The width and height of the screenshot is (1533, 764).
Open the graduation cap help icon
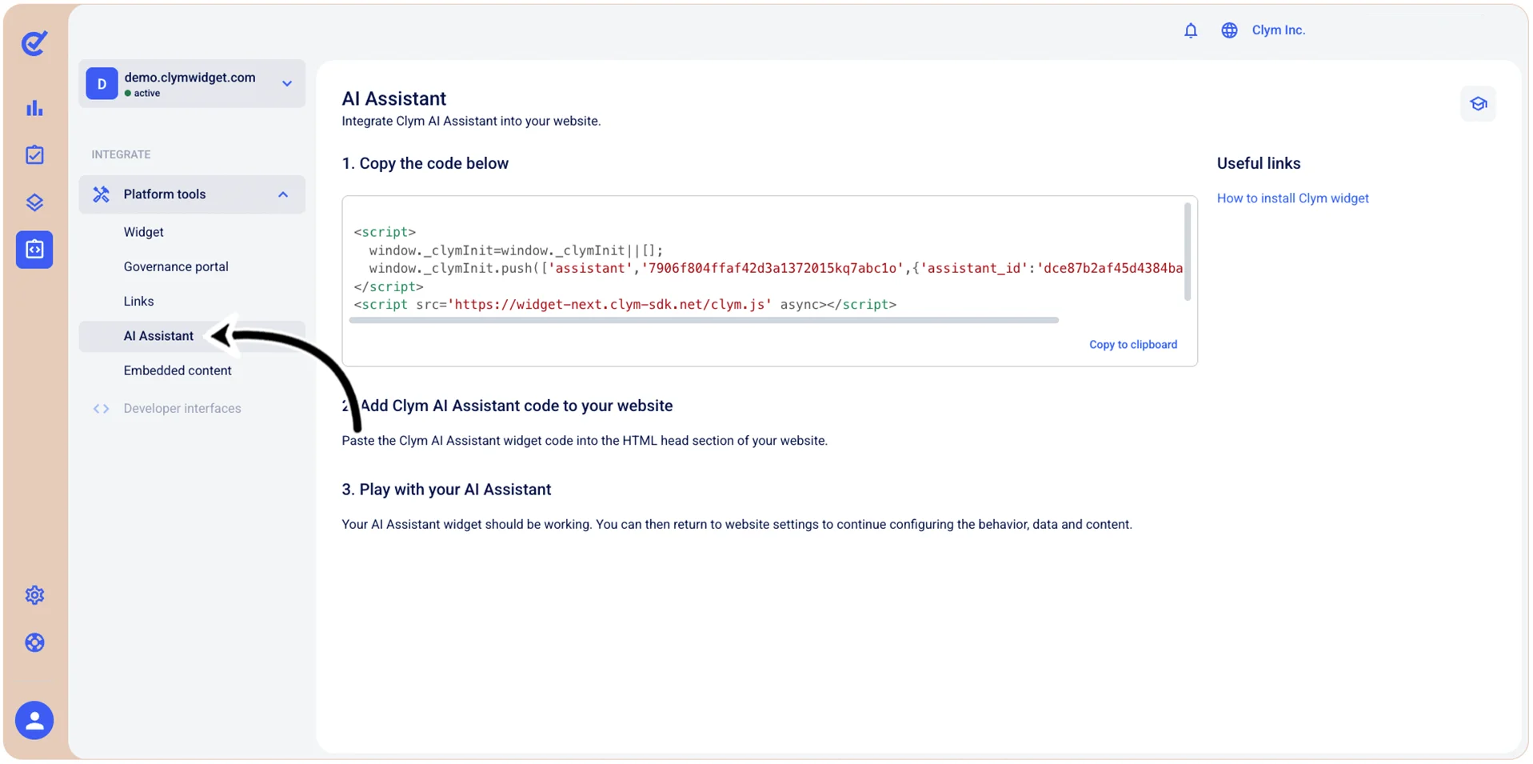point(1478,104)
